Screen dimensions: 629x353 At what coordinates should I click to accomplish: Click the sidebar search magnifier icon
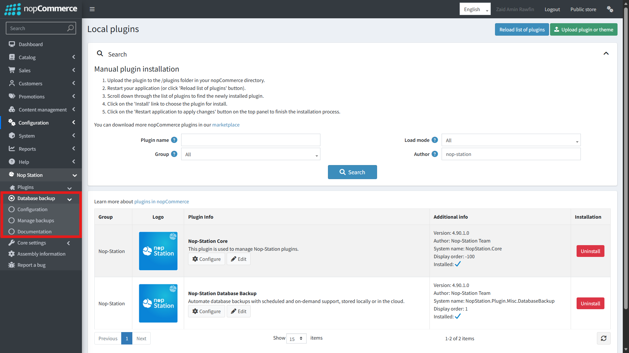[x=70, y=28]
